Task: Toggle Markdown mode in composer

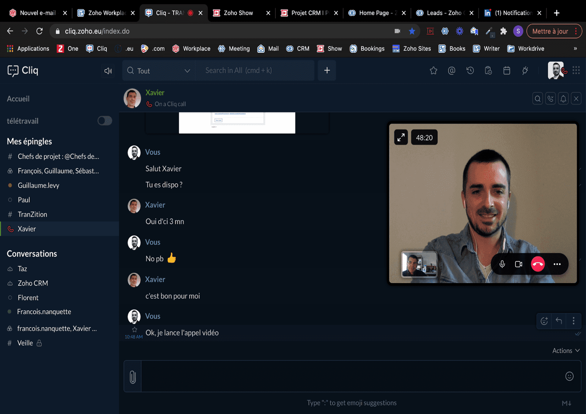Action: [x=567, y=403]
